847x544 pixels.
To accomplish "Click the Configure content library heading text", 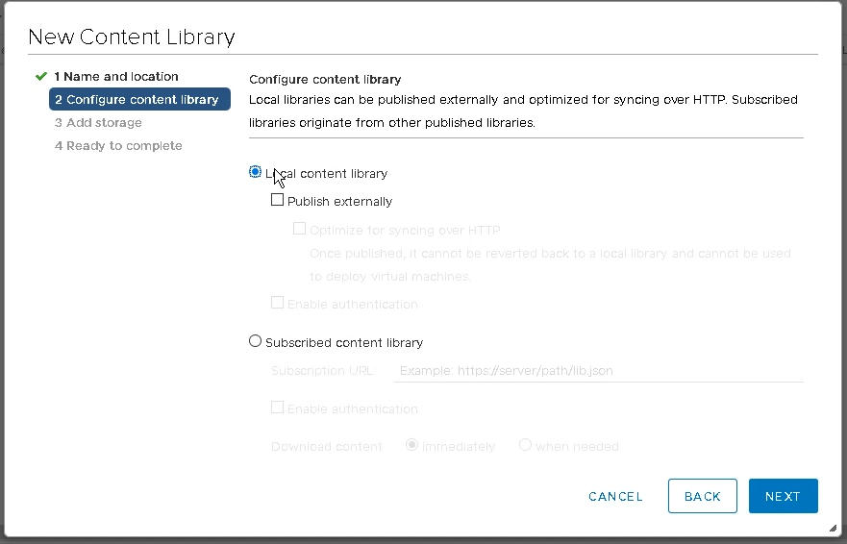I will 325,80.
